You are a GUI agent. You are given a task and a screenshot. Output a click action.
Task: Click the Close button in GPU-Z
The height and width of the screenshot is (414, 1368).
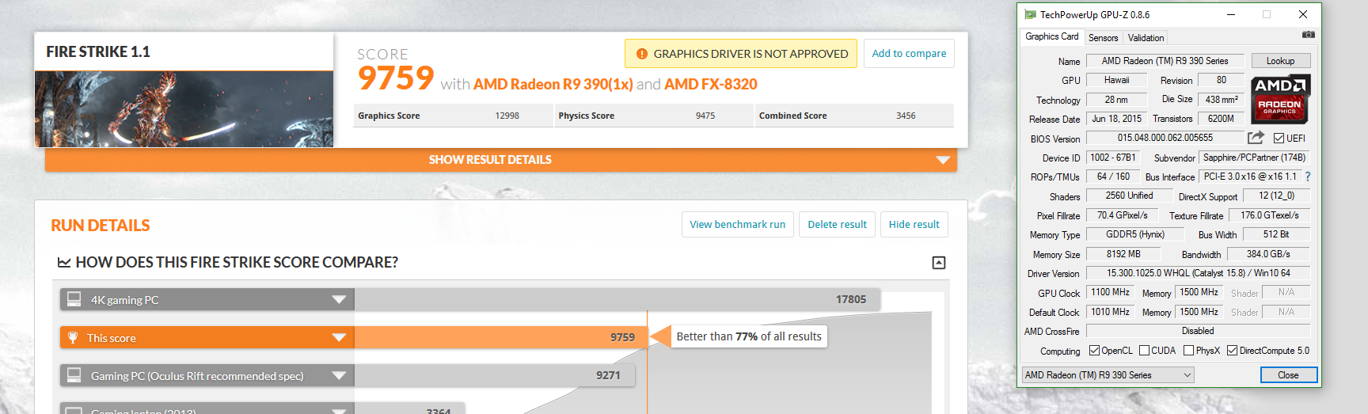coord(1288,375)
